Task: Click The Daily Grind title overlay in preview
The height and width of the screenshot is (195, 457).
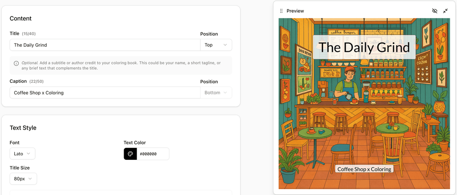Action: [364, 47]
